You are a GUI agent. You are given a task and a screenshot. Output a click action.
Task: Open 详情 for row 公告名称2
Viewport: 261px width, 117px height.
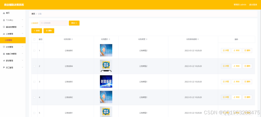(x=226, y=97)
